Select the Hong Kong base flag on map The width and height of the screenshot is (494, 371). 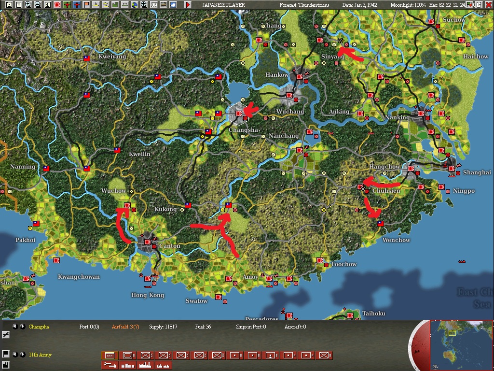coord(148,279)
